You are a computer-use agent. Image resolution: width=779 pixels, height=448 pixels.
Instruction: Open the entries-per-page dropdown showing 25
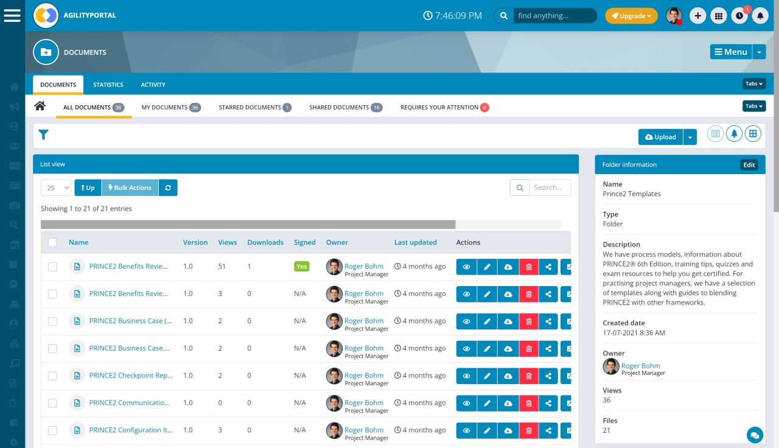click(x=55, y=187)
